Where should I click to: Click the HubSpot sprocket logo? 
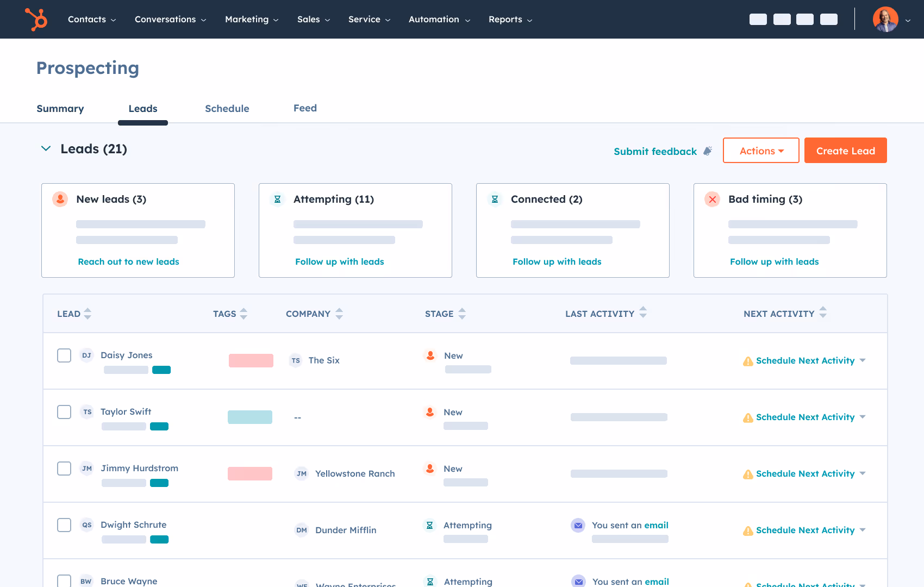point(36,19)
